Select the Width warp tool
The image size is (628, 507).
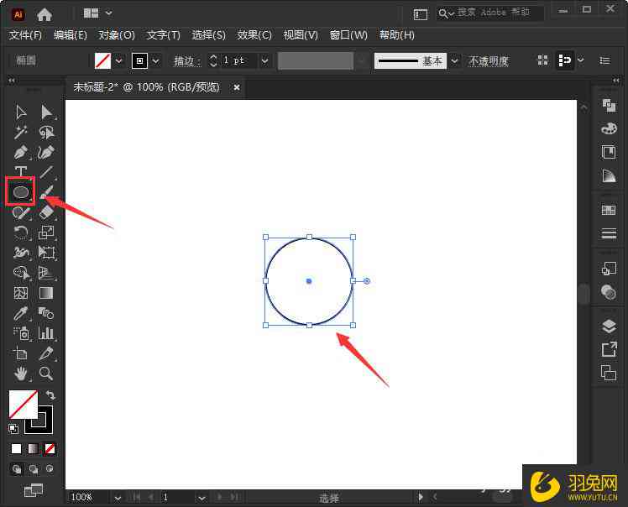tap(21, 253)
